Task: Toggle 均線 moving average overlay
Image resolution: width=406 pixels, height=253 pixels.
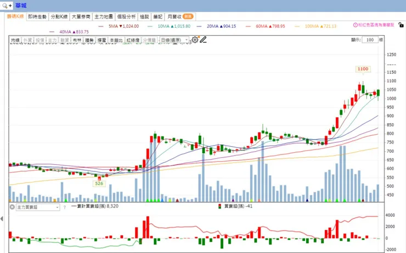Action: coord(15,40)
